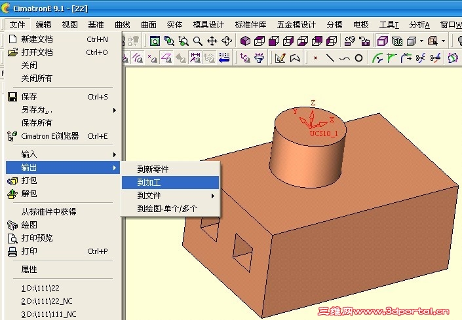
Task: Click the dimension text filter icon
Action: (195, 58)
